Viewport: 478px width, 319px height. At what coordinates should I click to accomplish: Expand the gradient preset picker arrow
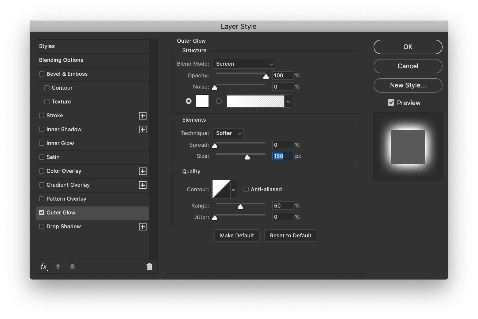pos(288,101)
